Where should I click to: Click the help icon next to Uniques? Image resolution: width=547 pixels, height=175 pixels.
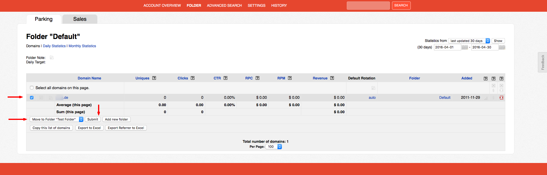coord(154,78)
